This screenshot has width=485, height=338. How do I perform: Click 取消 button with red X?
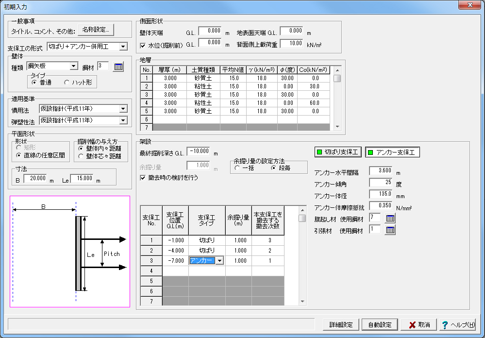click(419, 324)
